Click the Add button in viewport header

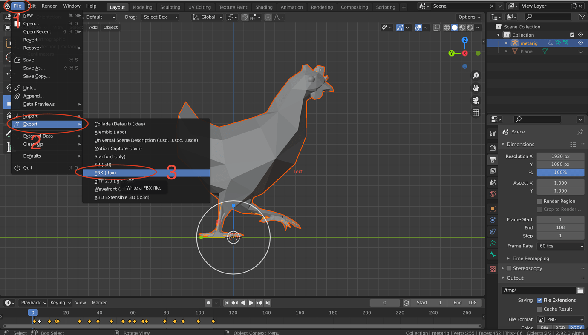[x=93, y=27]
